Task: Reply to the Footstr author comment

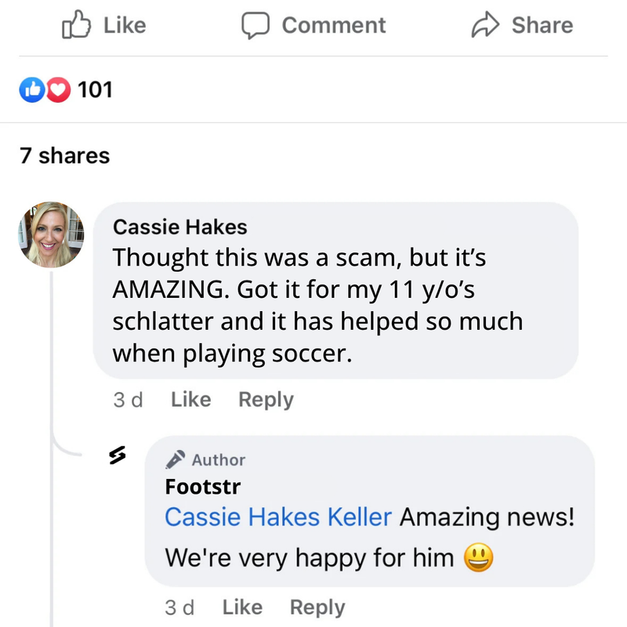Action: pyautogui.click(x=317, y=607)
